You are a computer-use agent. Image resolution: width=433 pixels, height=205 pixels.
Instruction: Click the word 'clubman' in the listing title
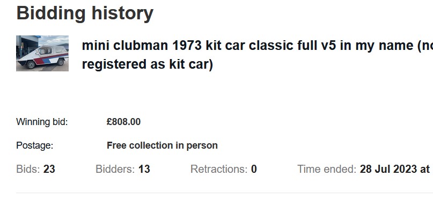tap(141, 46)
